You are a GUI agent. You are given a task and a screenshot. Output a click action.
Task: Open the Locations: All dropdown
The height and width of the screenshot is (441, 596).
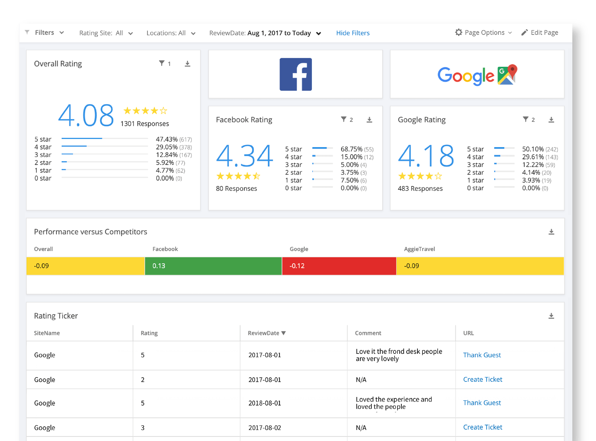(171, 33)
